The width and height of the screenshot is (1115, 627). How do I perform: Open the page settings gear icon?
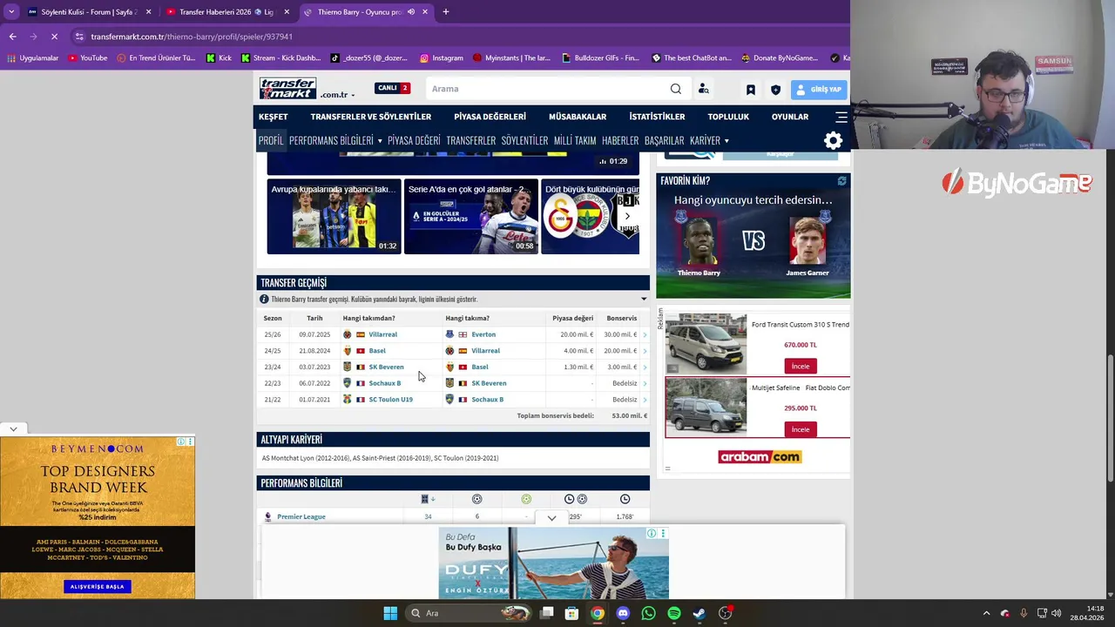click(834, 141)
